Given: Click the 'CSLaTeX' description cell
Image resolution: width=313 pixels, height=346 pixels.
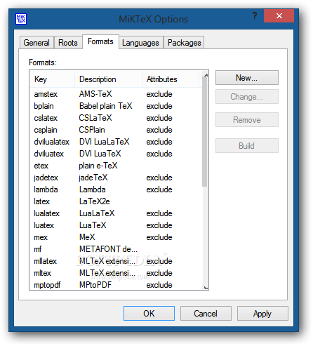Looking at the screenshot, I should [95, 118].
